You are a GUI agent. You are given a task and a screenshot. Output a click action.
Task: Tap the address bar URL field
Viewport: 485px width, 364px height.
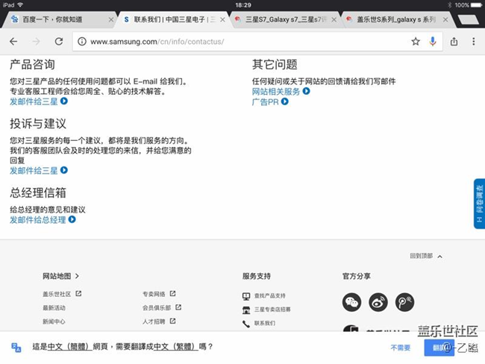pyautogui.click(x=239, y=42)
